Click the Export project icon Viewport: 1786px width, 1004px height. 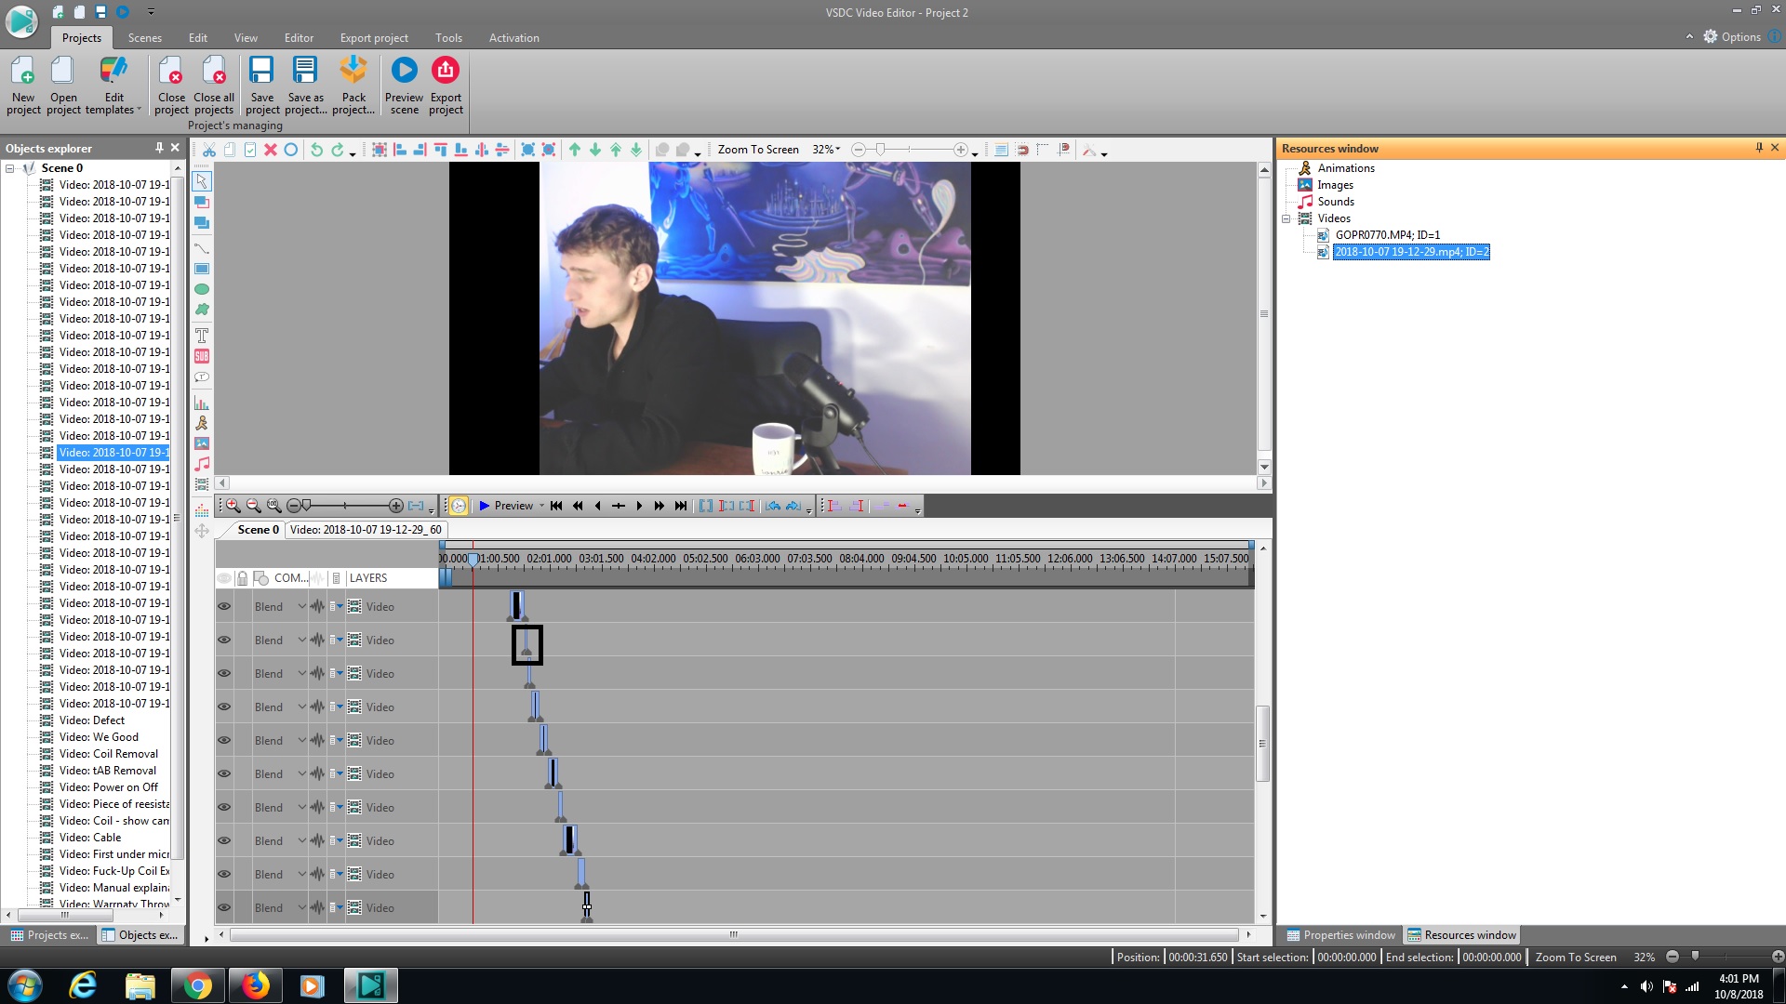(446, 72)
